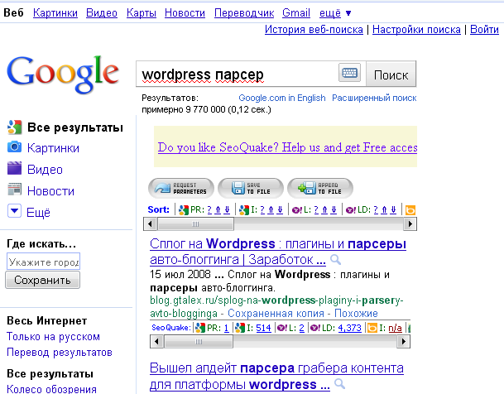Screen dimensions: 504x394
Task: Sort ascending by Google PR
Action: click(218, 210)
